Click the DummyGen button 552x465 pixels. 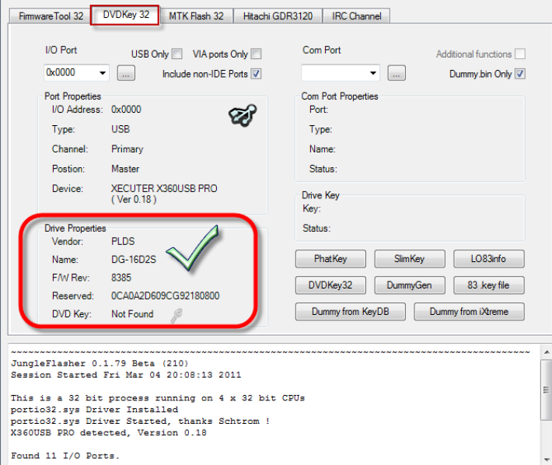pyautogui.click(x=410, y=285)
